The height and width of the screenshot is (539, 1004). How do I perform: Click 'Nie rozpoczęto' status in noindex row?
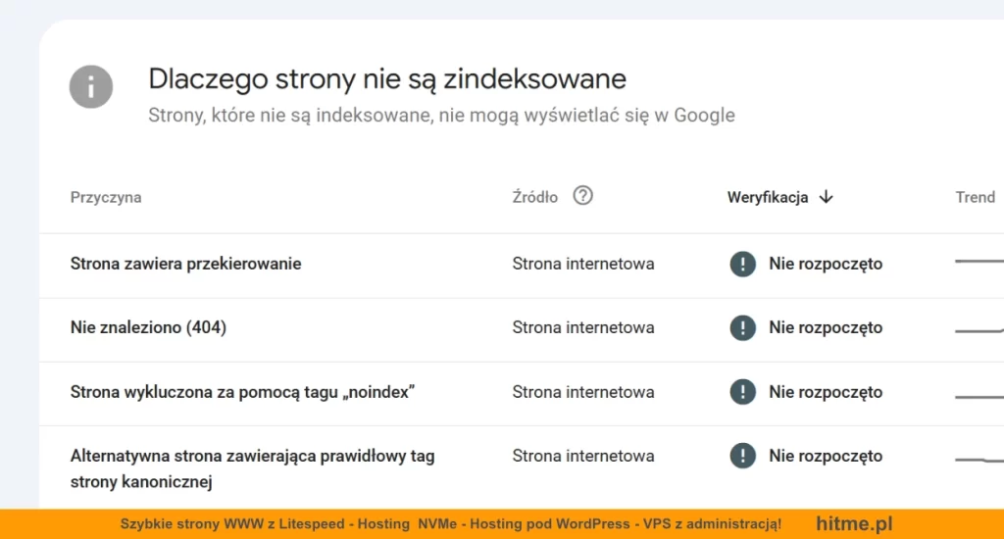coord(826,392)
